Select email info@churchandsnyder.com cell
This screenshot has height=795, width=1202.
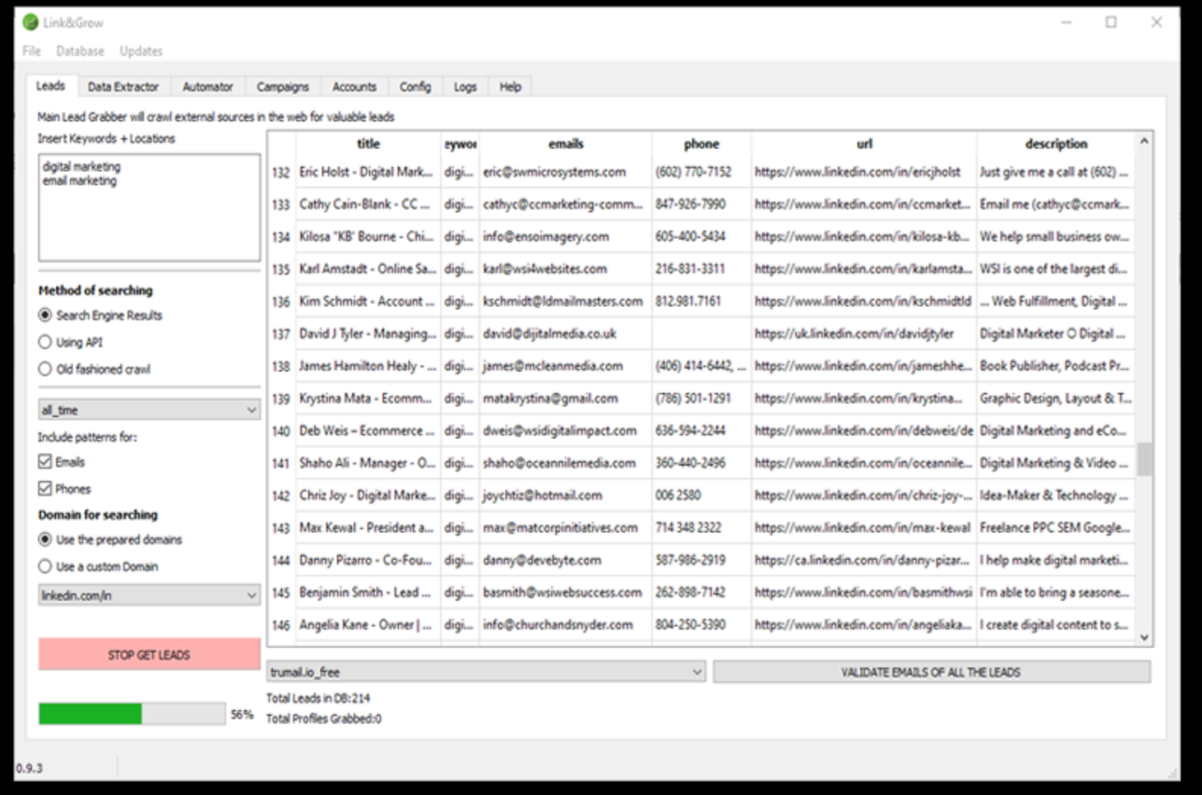[565, 624]
